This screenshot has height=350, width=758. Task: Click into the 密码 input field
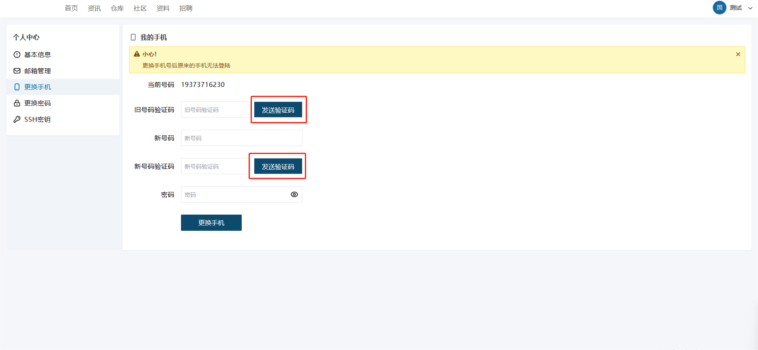pos(235,194)
